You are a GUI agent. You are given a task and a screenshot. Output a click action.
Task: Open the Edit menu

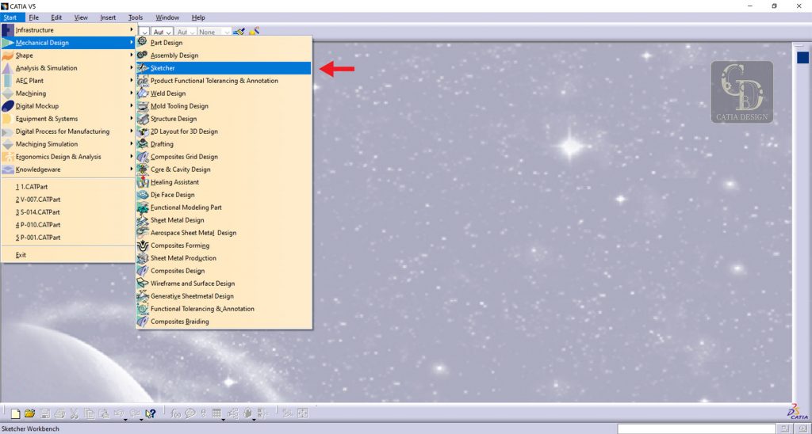click(56, 17)
